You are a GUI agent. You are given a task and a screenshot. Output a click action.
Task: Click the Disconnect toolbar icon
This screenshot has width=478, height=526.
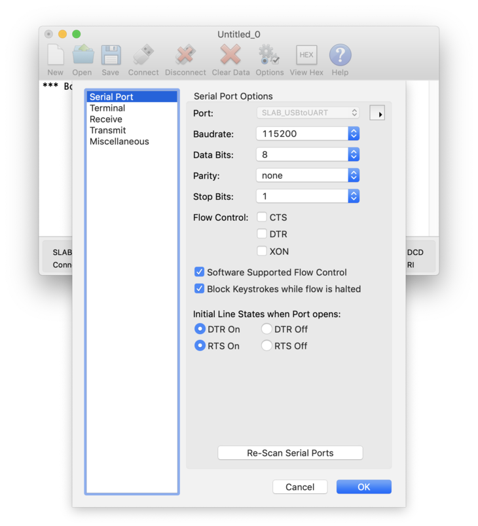tap(185, 56)
